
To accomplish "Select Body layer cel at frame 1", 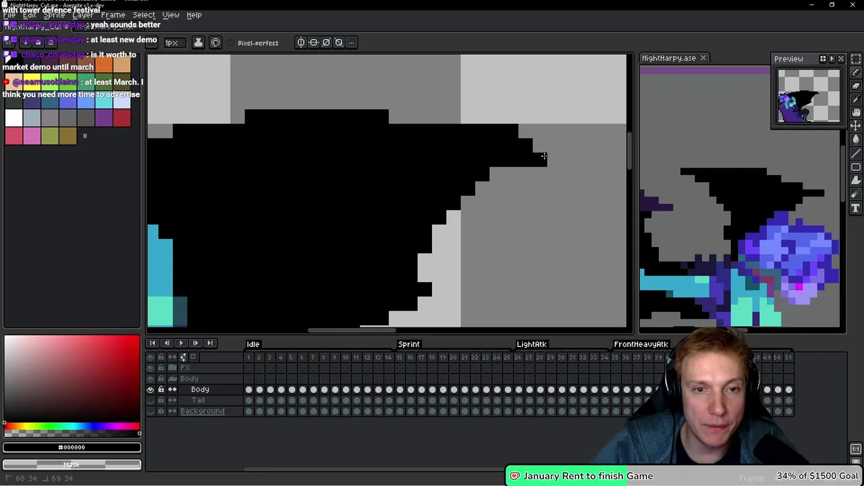I will click(x=248, y=389).
